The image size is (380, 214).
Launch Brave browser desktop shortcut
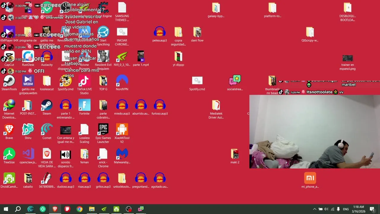(9, 132)
